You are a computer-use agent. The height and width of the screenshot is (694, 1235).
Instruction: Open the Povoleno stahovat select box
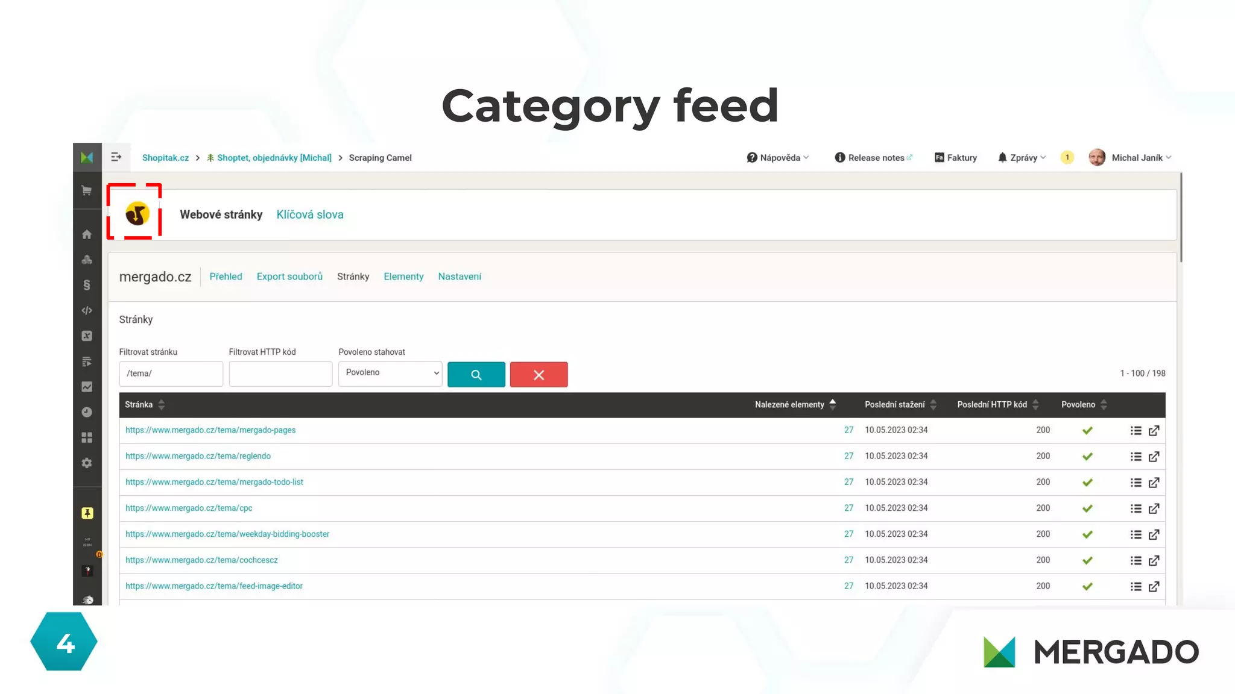click(x=390, y=374)
